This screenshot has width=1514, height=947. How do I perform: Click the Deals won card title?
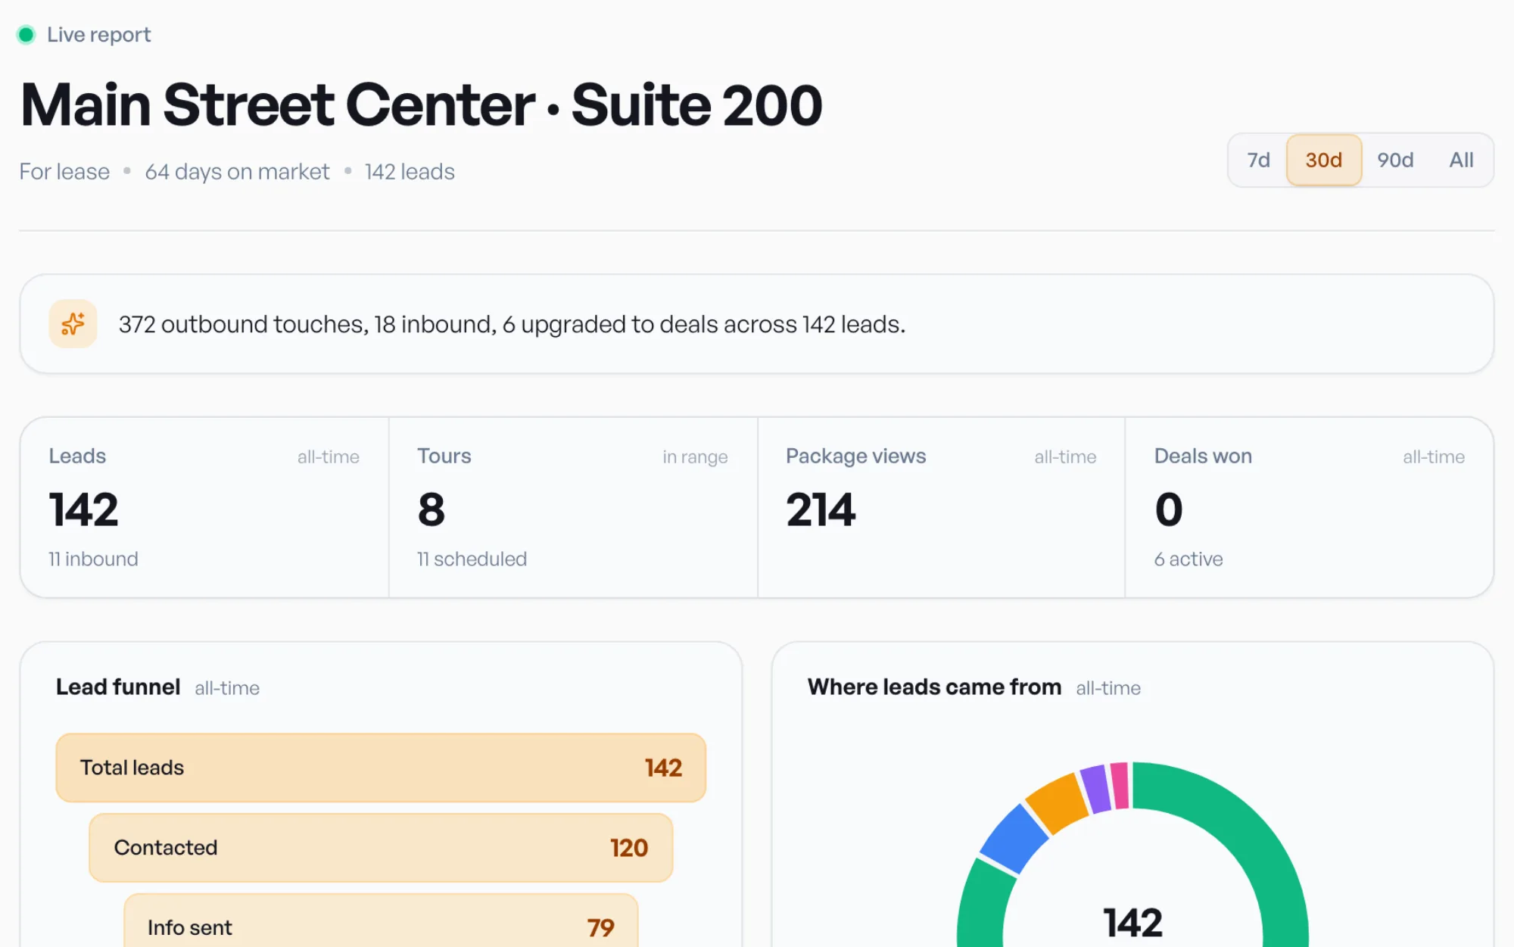point(1203,456)
